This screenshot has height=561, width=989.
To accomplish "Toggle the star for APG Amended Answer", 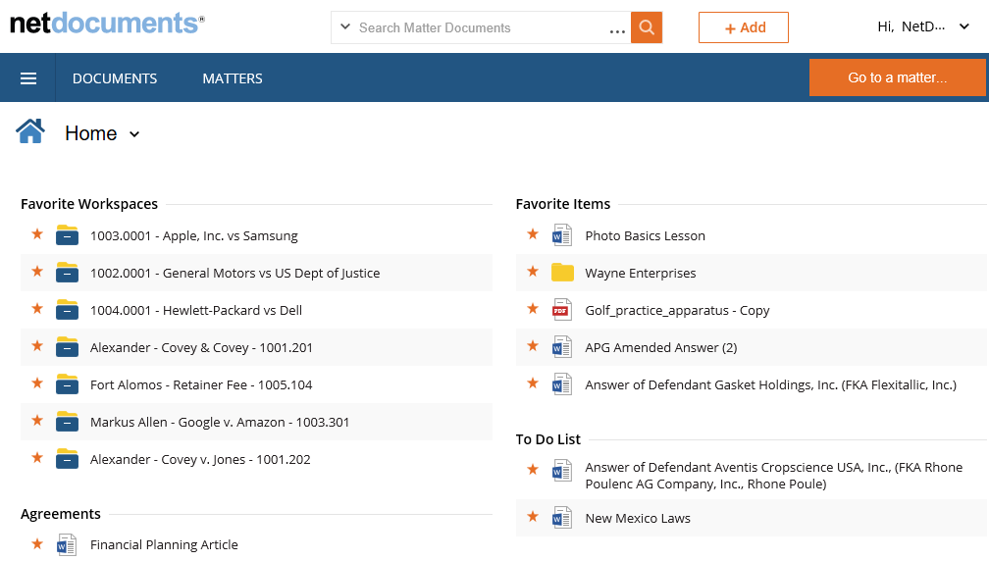I will (x=533, y=346).
